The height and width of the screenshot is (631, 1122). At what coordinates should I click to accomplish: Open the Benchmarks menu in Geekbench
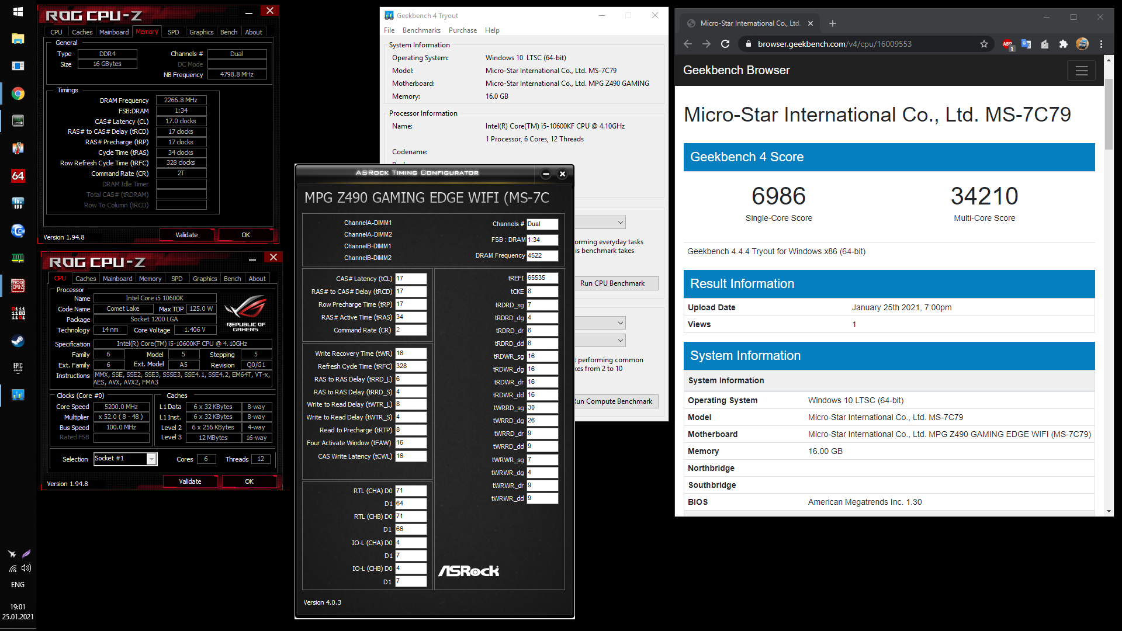click(421, 30)
